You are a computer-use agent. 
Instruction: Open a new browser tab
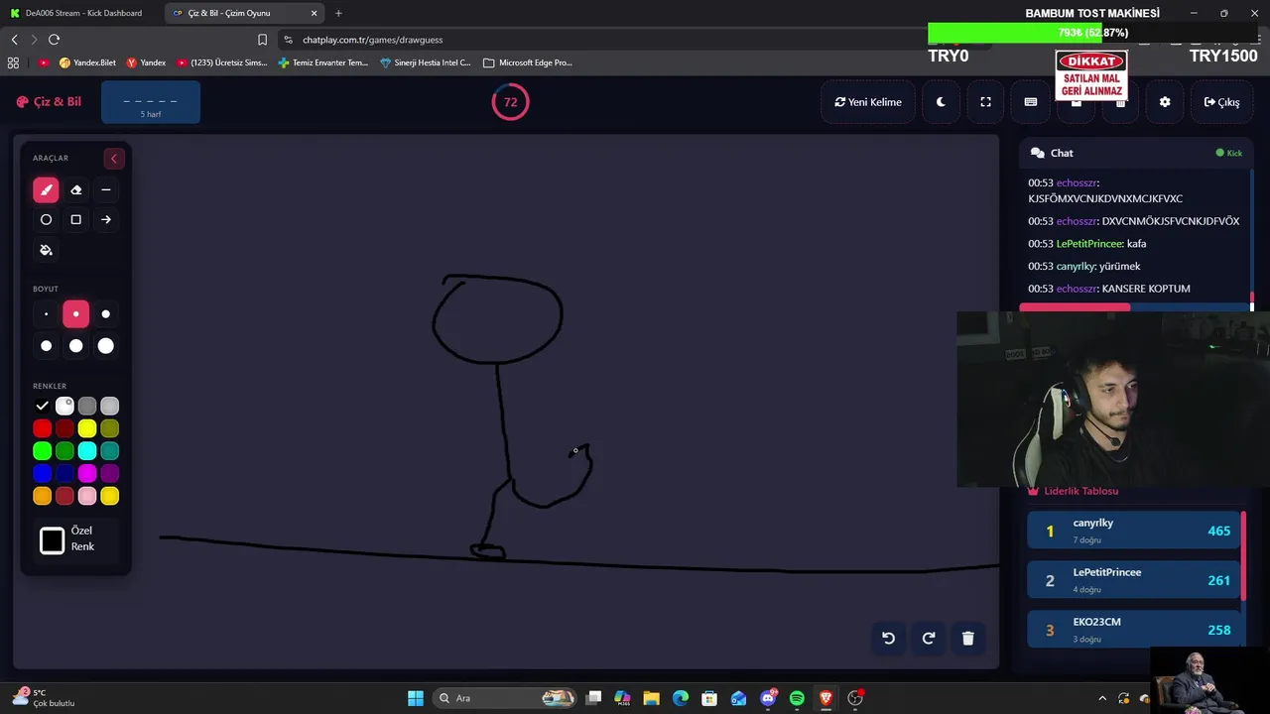[x=338, y=13]
